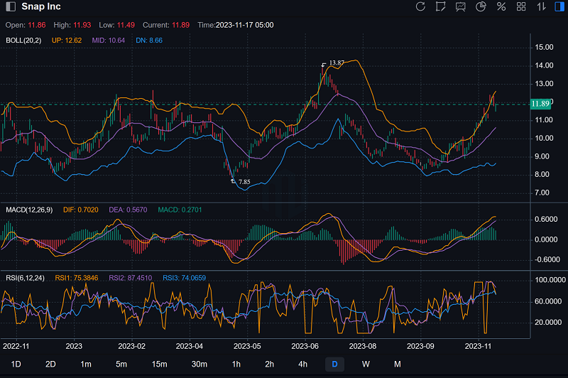Select the Monthly (M) interval
This screenshot has height=378, width=568.
398,364
